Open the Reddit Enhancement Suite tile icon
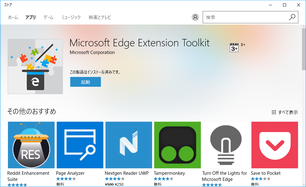The height and width of the screenshot is (187, 306). point(31,145)
